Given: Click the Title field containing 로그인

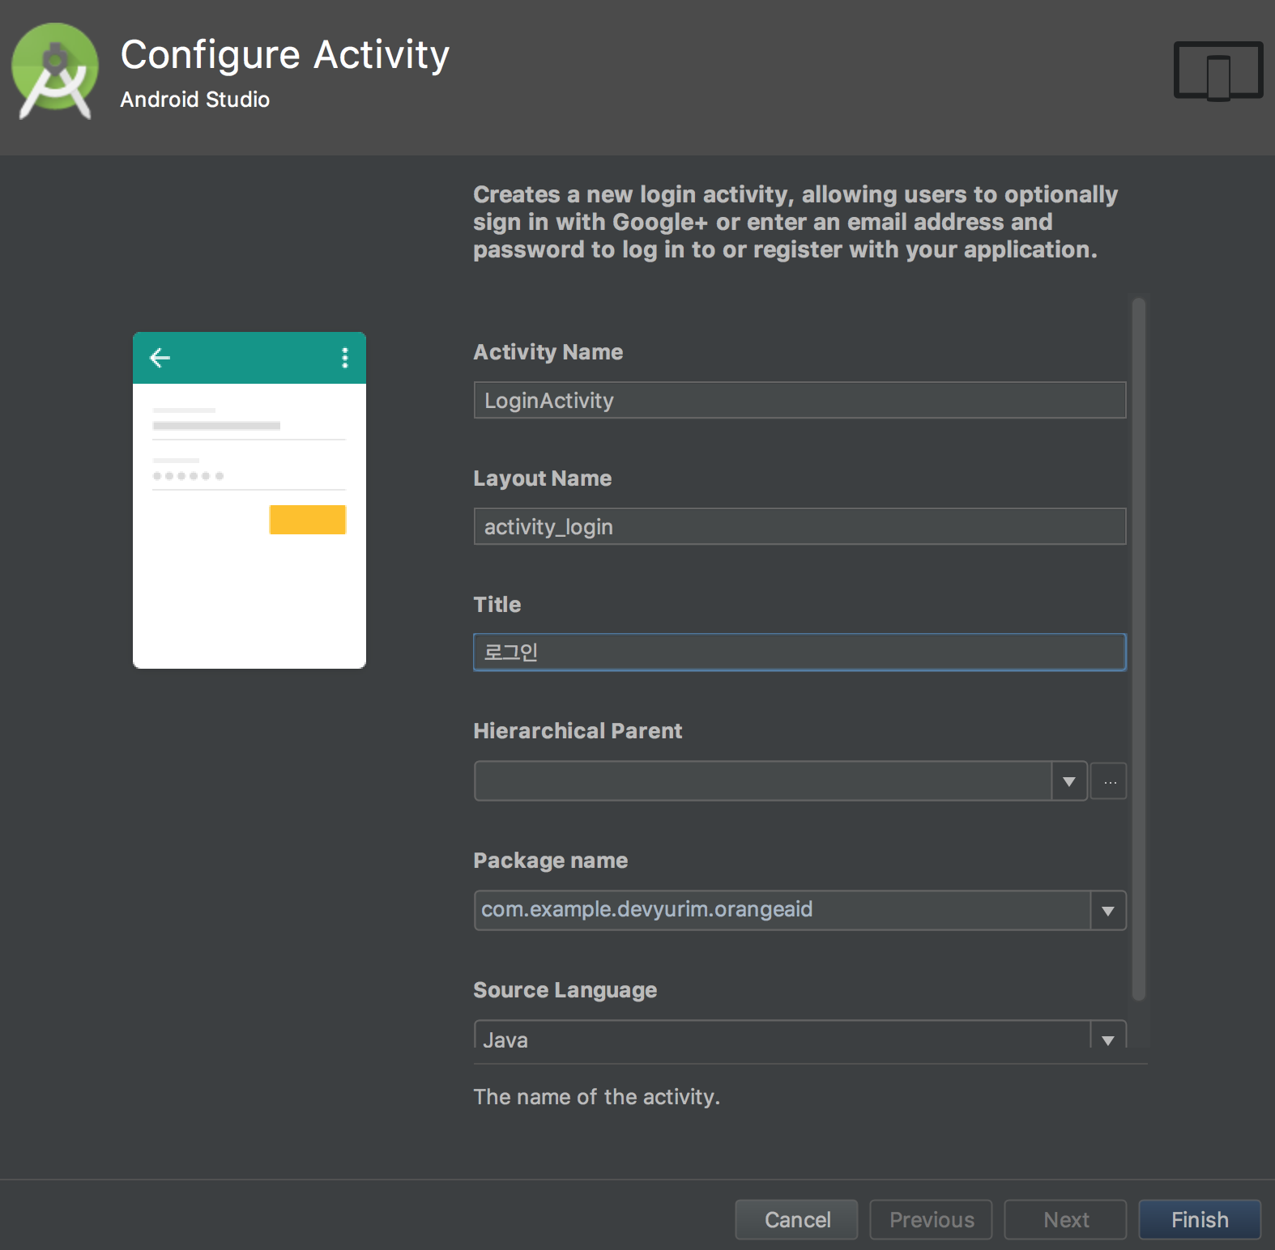Looking at the screenshot, I should point(800,653).
